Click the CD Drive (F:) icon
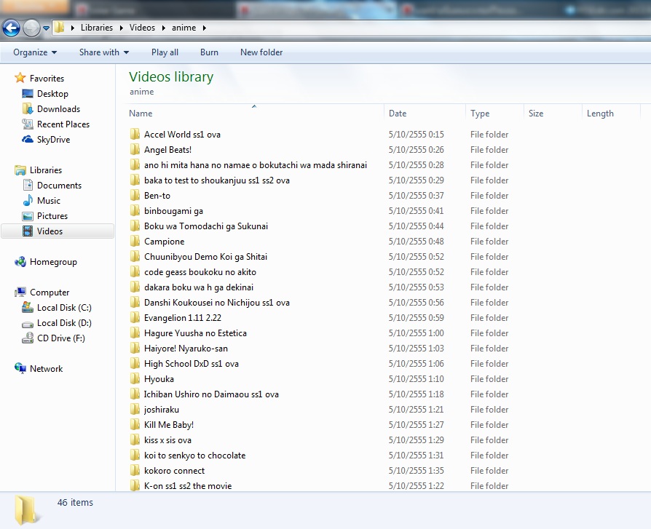The image size is (651, 529). (x=28, y=338)
